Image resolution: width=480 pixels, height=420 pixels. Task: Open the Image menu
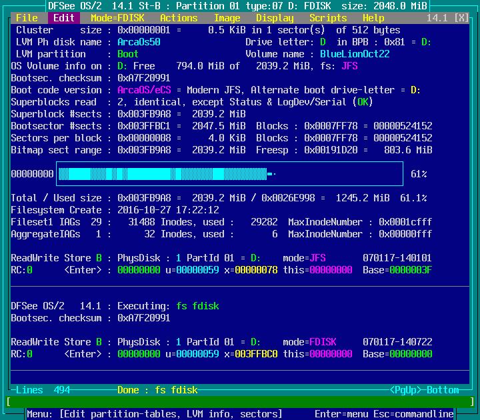pyautogui.click(x=227, y=18)
